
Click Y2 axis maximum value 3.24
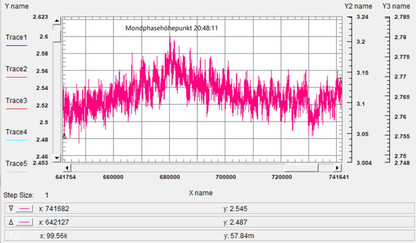(363, 17)
